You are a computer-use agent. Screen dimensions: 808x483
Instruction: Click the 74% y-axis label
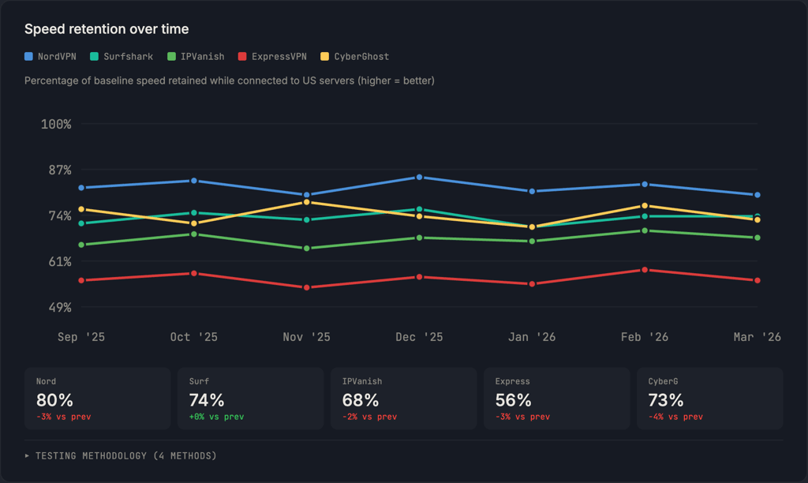(x=60, y=216)
